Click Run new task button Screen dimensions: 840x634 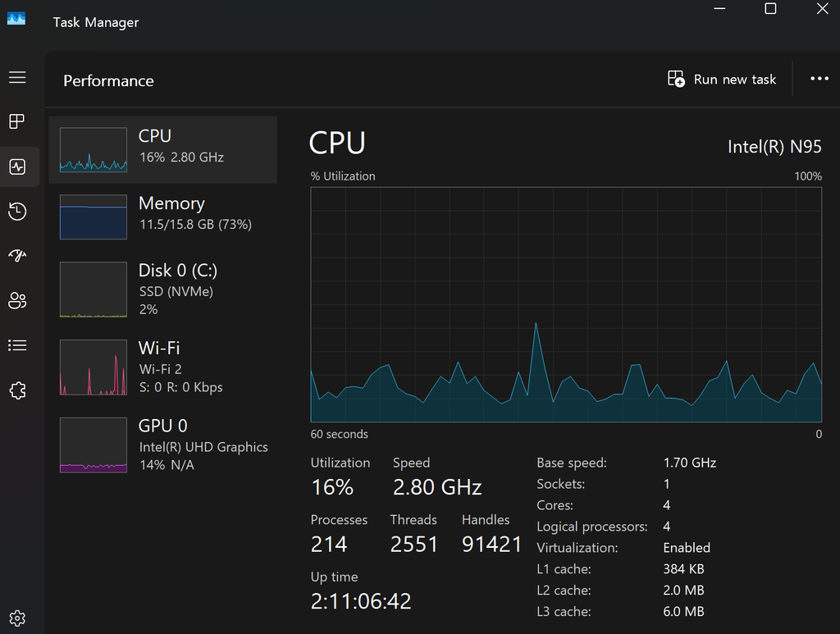(722, 80)
